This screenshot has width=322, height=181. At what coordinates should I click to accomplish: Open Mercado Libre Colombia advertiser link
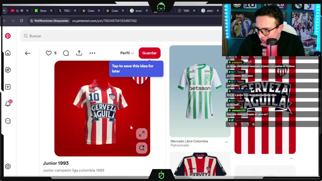(x=189, y=141)
